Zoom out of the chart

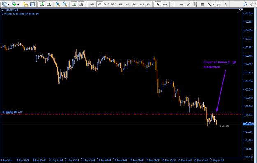(65, 4)
